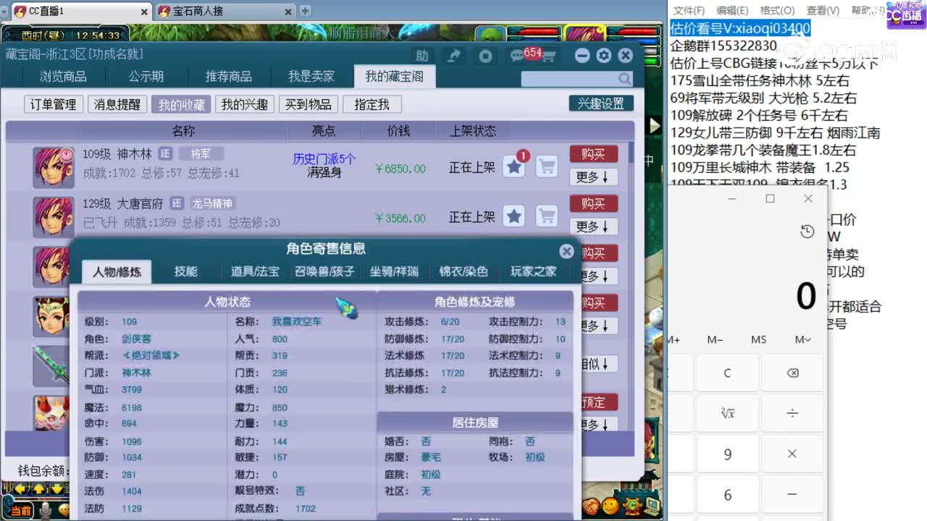Expand 更多 options for the 大唐官府 listing

(593, 226)
